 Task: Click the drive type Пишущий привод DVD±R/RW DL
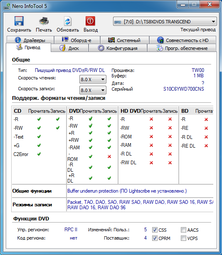pyautogui.click(x=70, y=70)
